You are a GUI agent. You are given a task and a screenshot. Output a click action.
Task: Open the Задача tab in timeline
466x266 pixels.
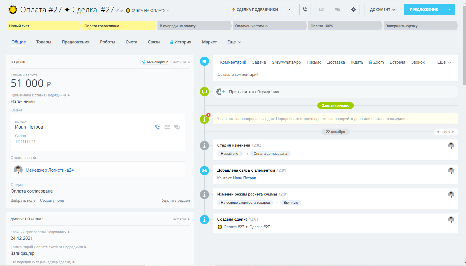pos(259,62)
